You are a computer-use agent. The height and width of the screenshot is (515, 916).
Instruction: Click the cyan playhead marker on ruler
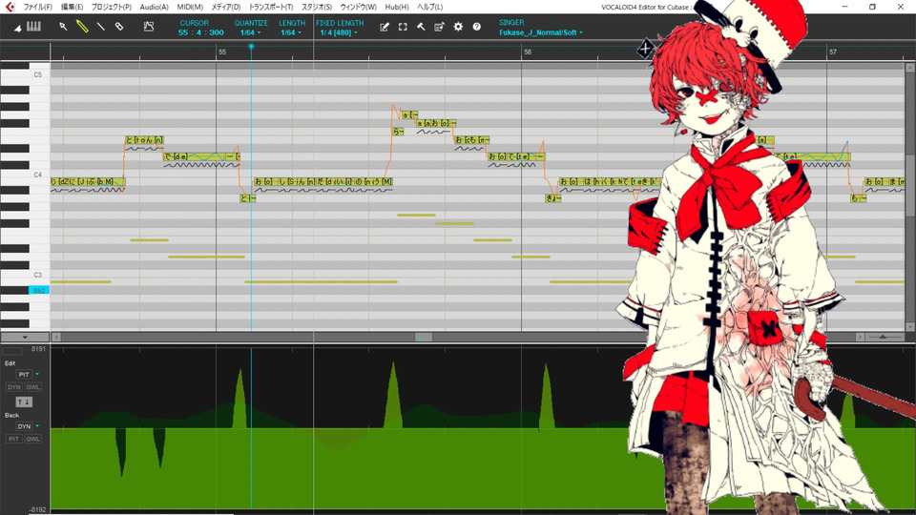(x=251, y=47)
